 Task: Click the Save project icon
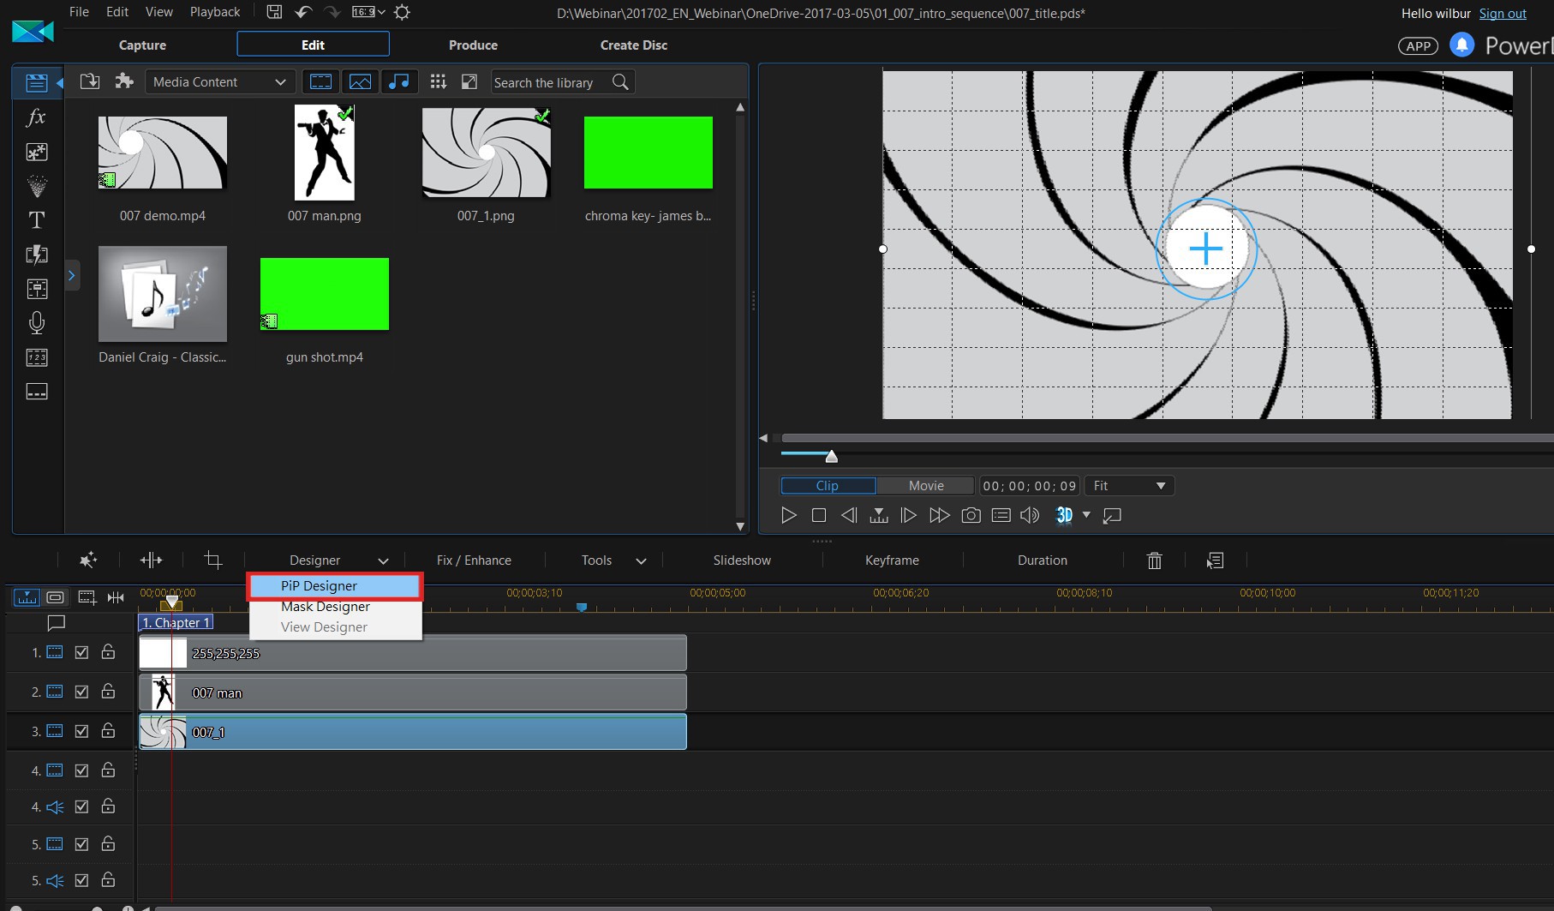pyautogui.click(x=274, y=12)
